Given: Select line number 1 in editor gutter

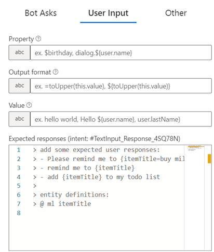Looking at the screenshot, I should 19,150.
